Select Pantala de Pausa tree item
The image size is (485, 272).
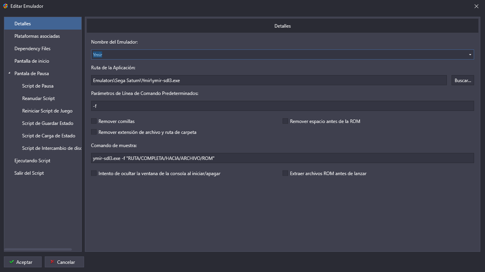32,74
